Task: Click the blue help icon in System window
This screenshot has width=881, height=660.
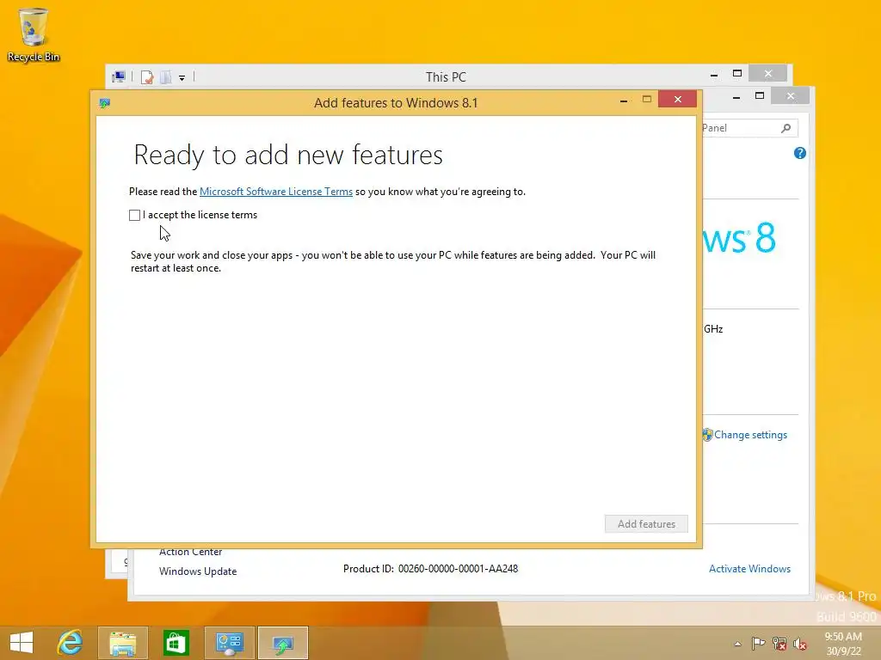Action: click(x=800, y=153)
